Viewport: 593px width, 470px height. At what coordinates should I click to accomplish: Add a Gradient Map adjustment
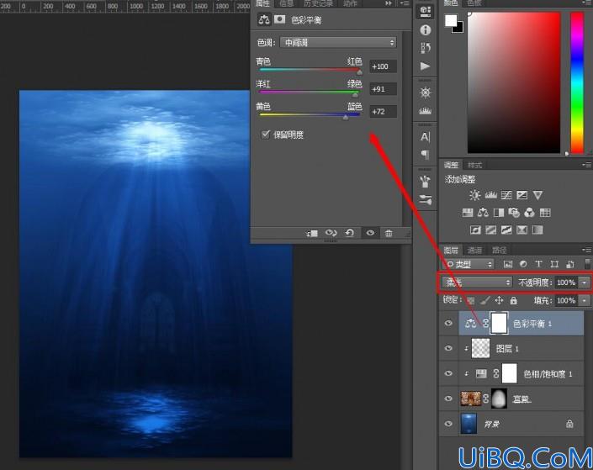[537, 230]
